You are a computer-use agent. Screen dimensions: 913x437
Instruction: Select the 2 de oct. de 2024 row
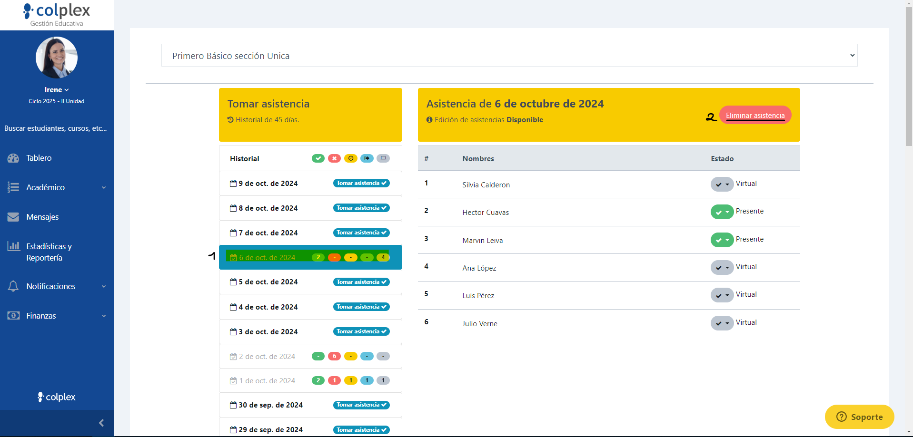click(310, 356)
